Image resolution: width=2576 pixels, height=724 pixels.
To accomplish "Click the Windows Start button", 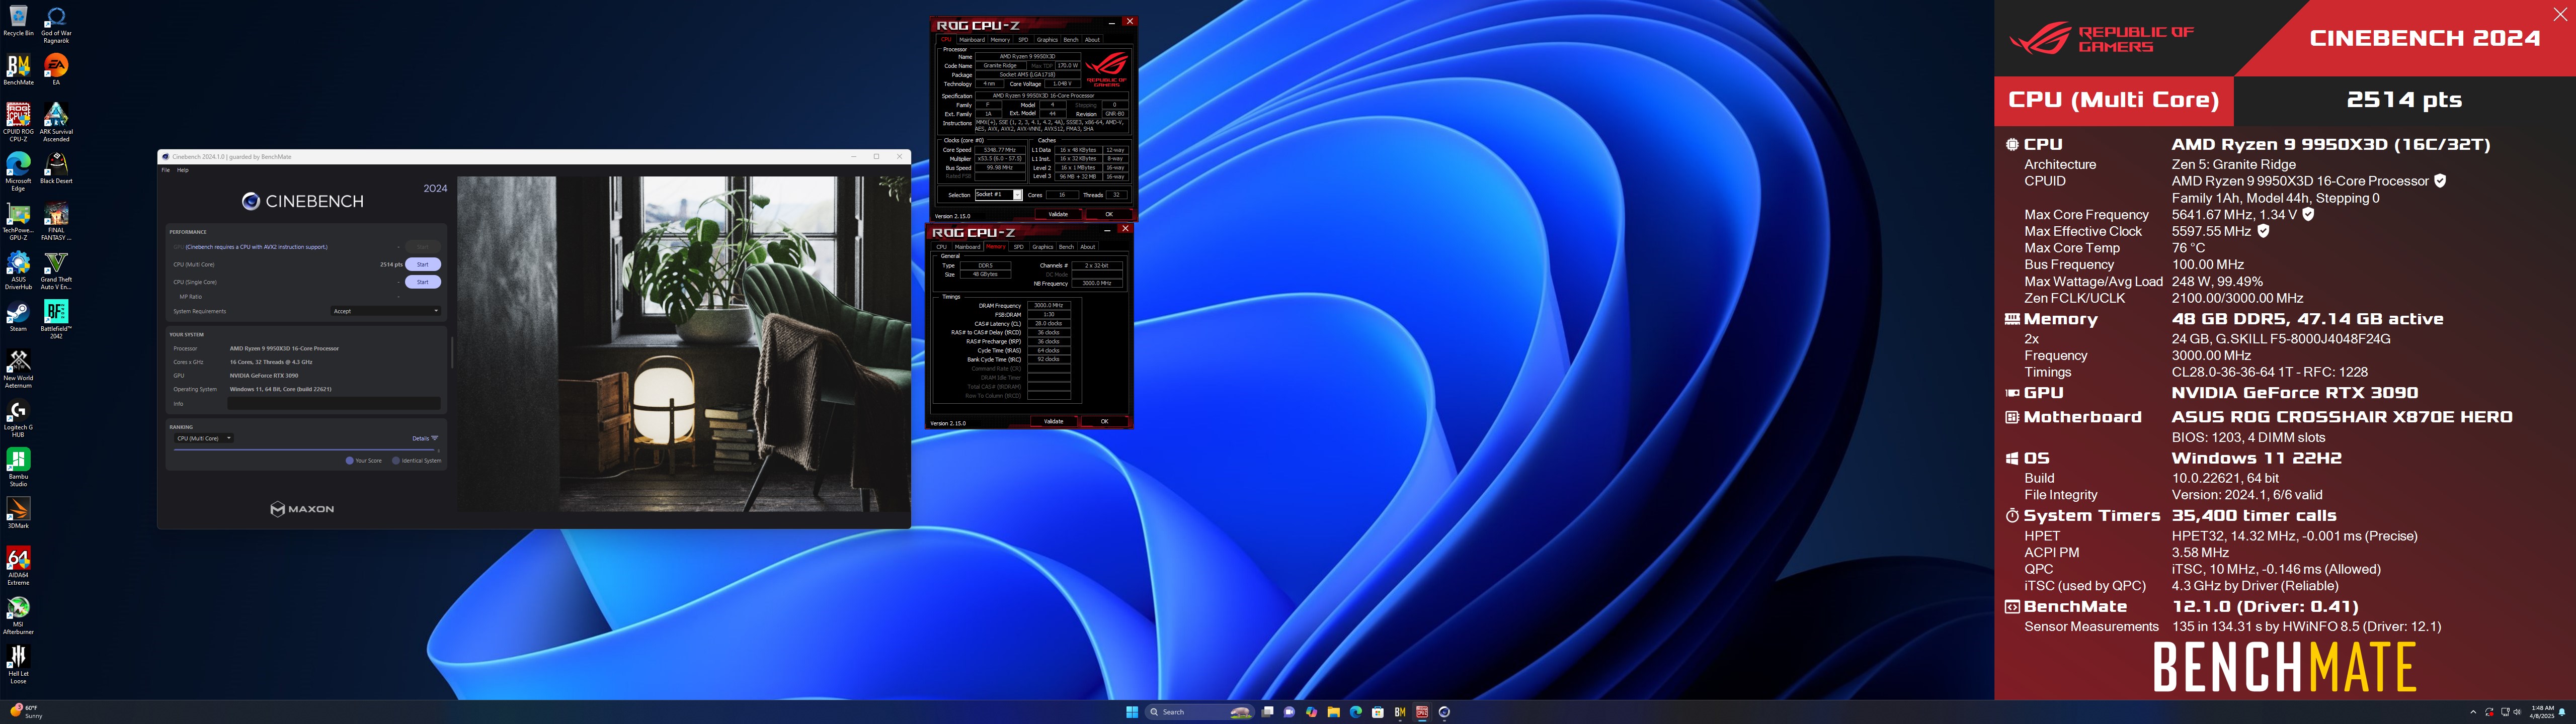I will point(1132,712).
